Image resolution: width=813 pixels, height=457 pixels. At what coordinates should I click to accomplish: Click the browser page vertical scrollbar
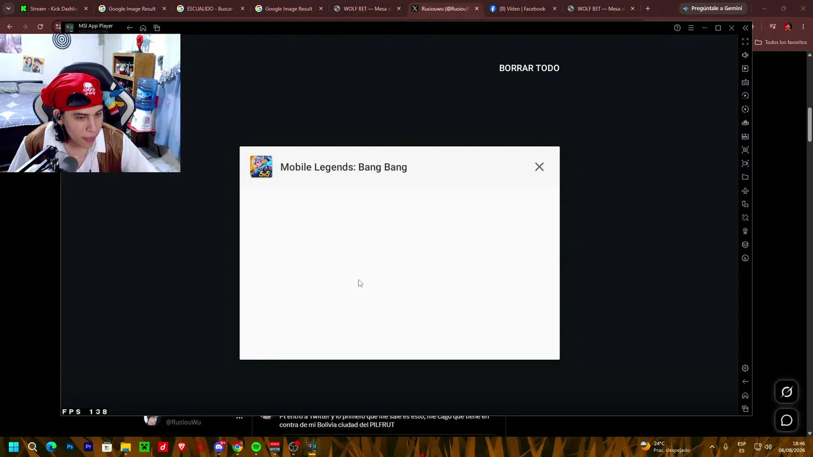click(810, 125)
